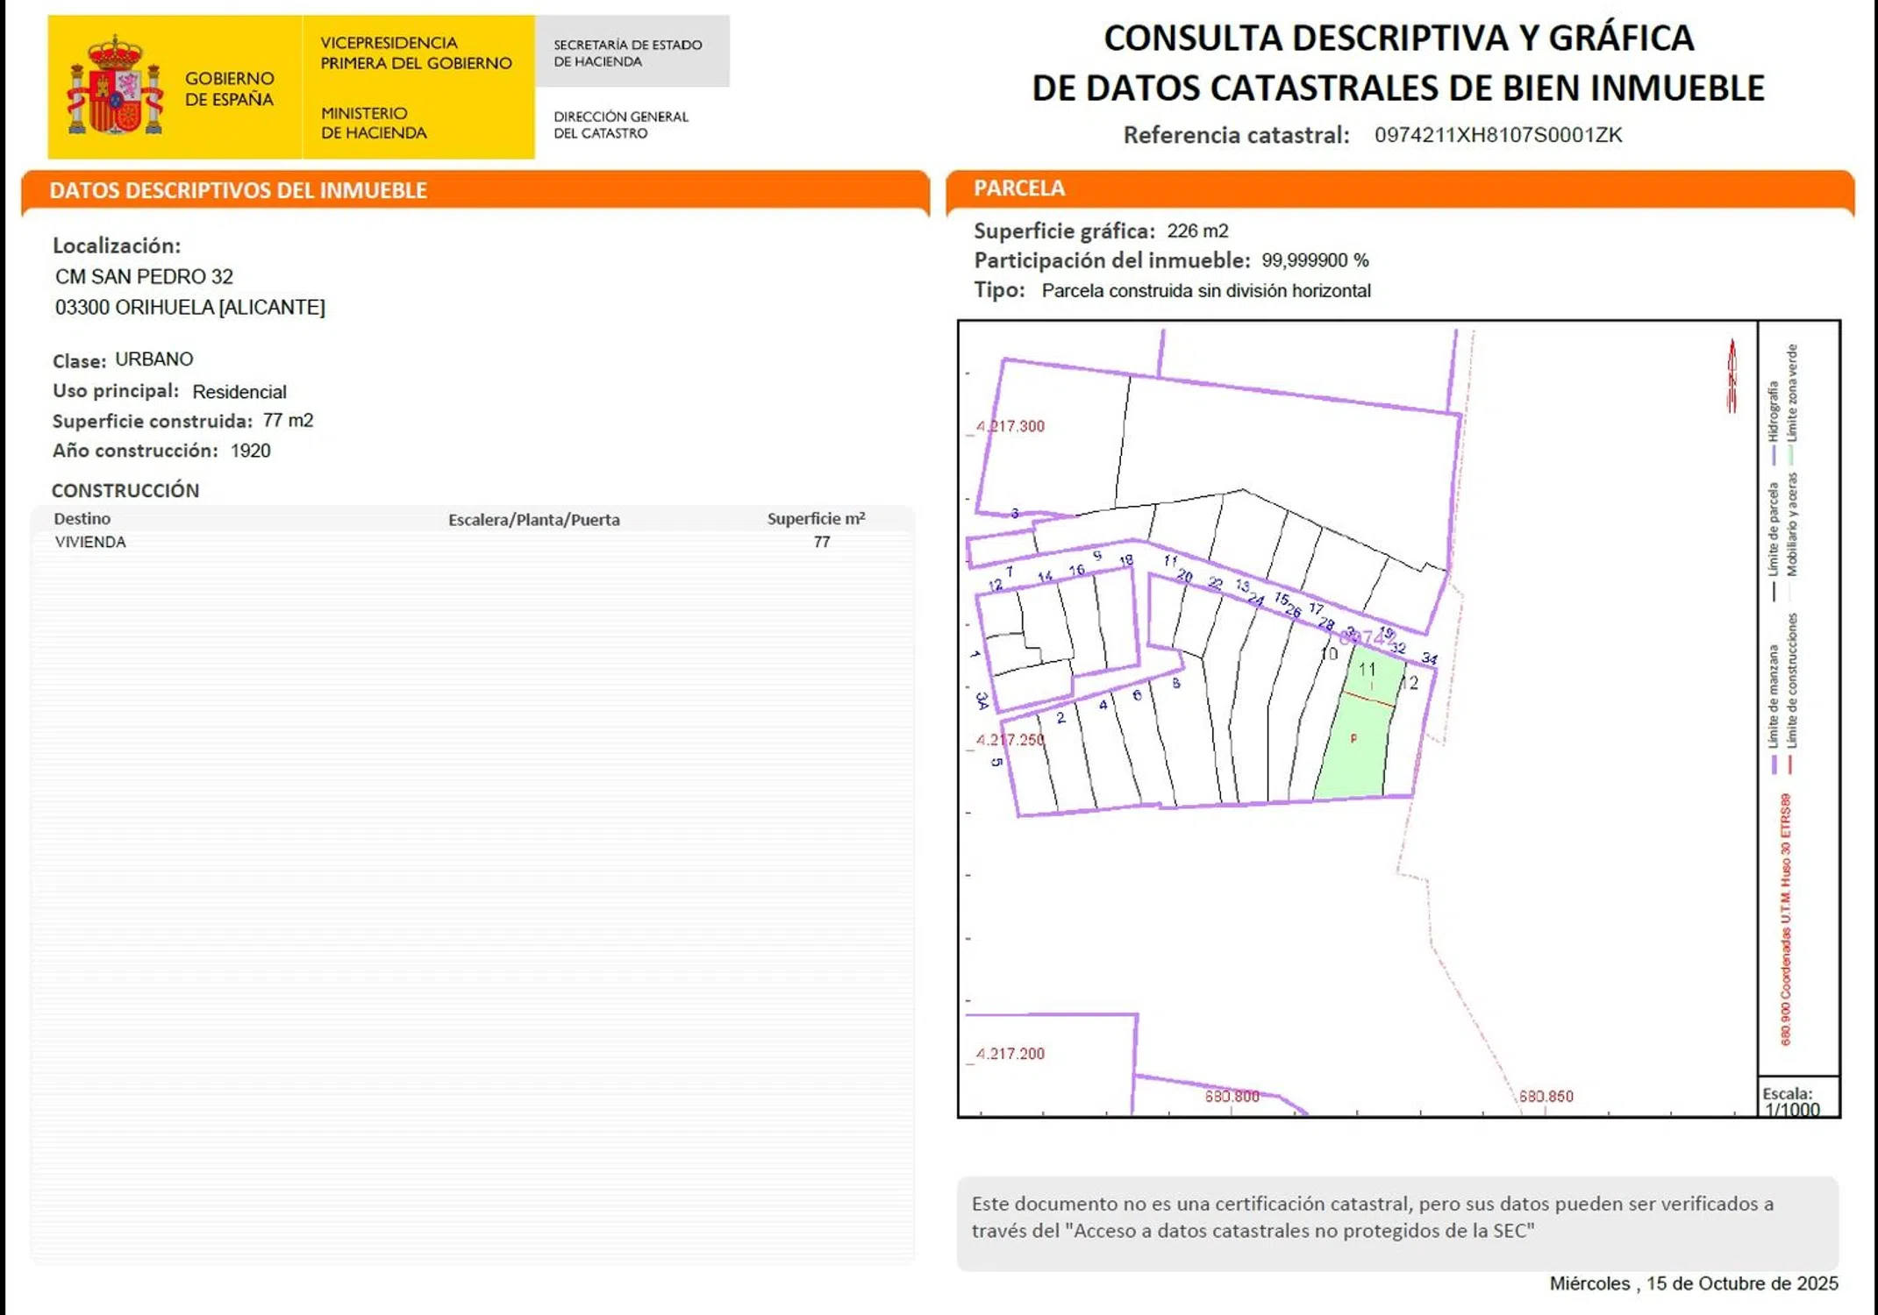Click the DATOS DESCRIPTIVOS DEL INMUEBLE header

coord(238,190)
